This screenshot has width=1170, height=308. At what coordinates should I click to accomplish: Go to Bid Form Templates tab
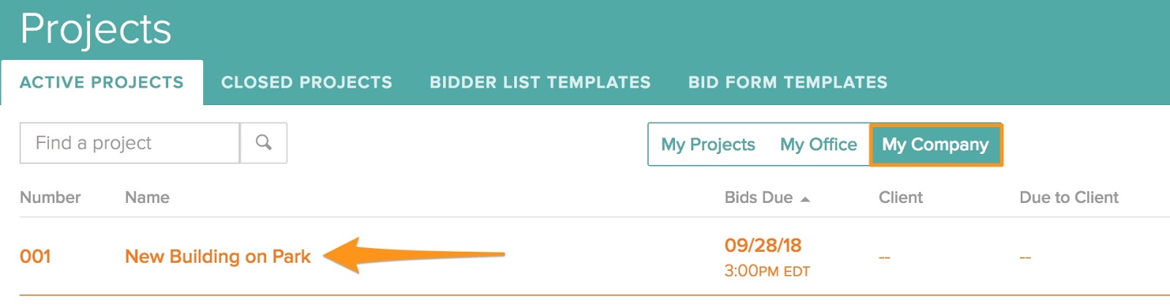pos(788,82)
